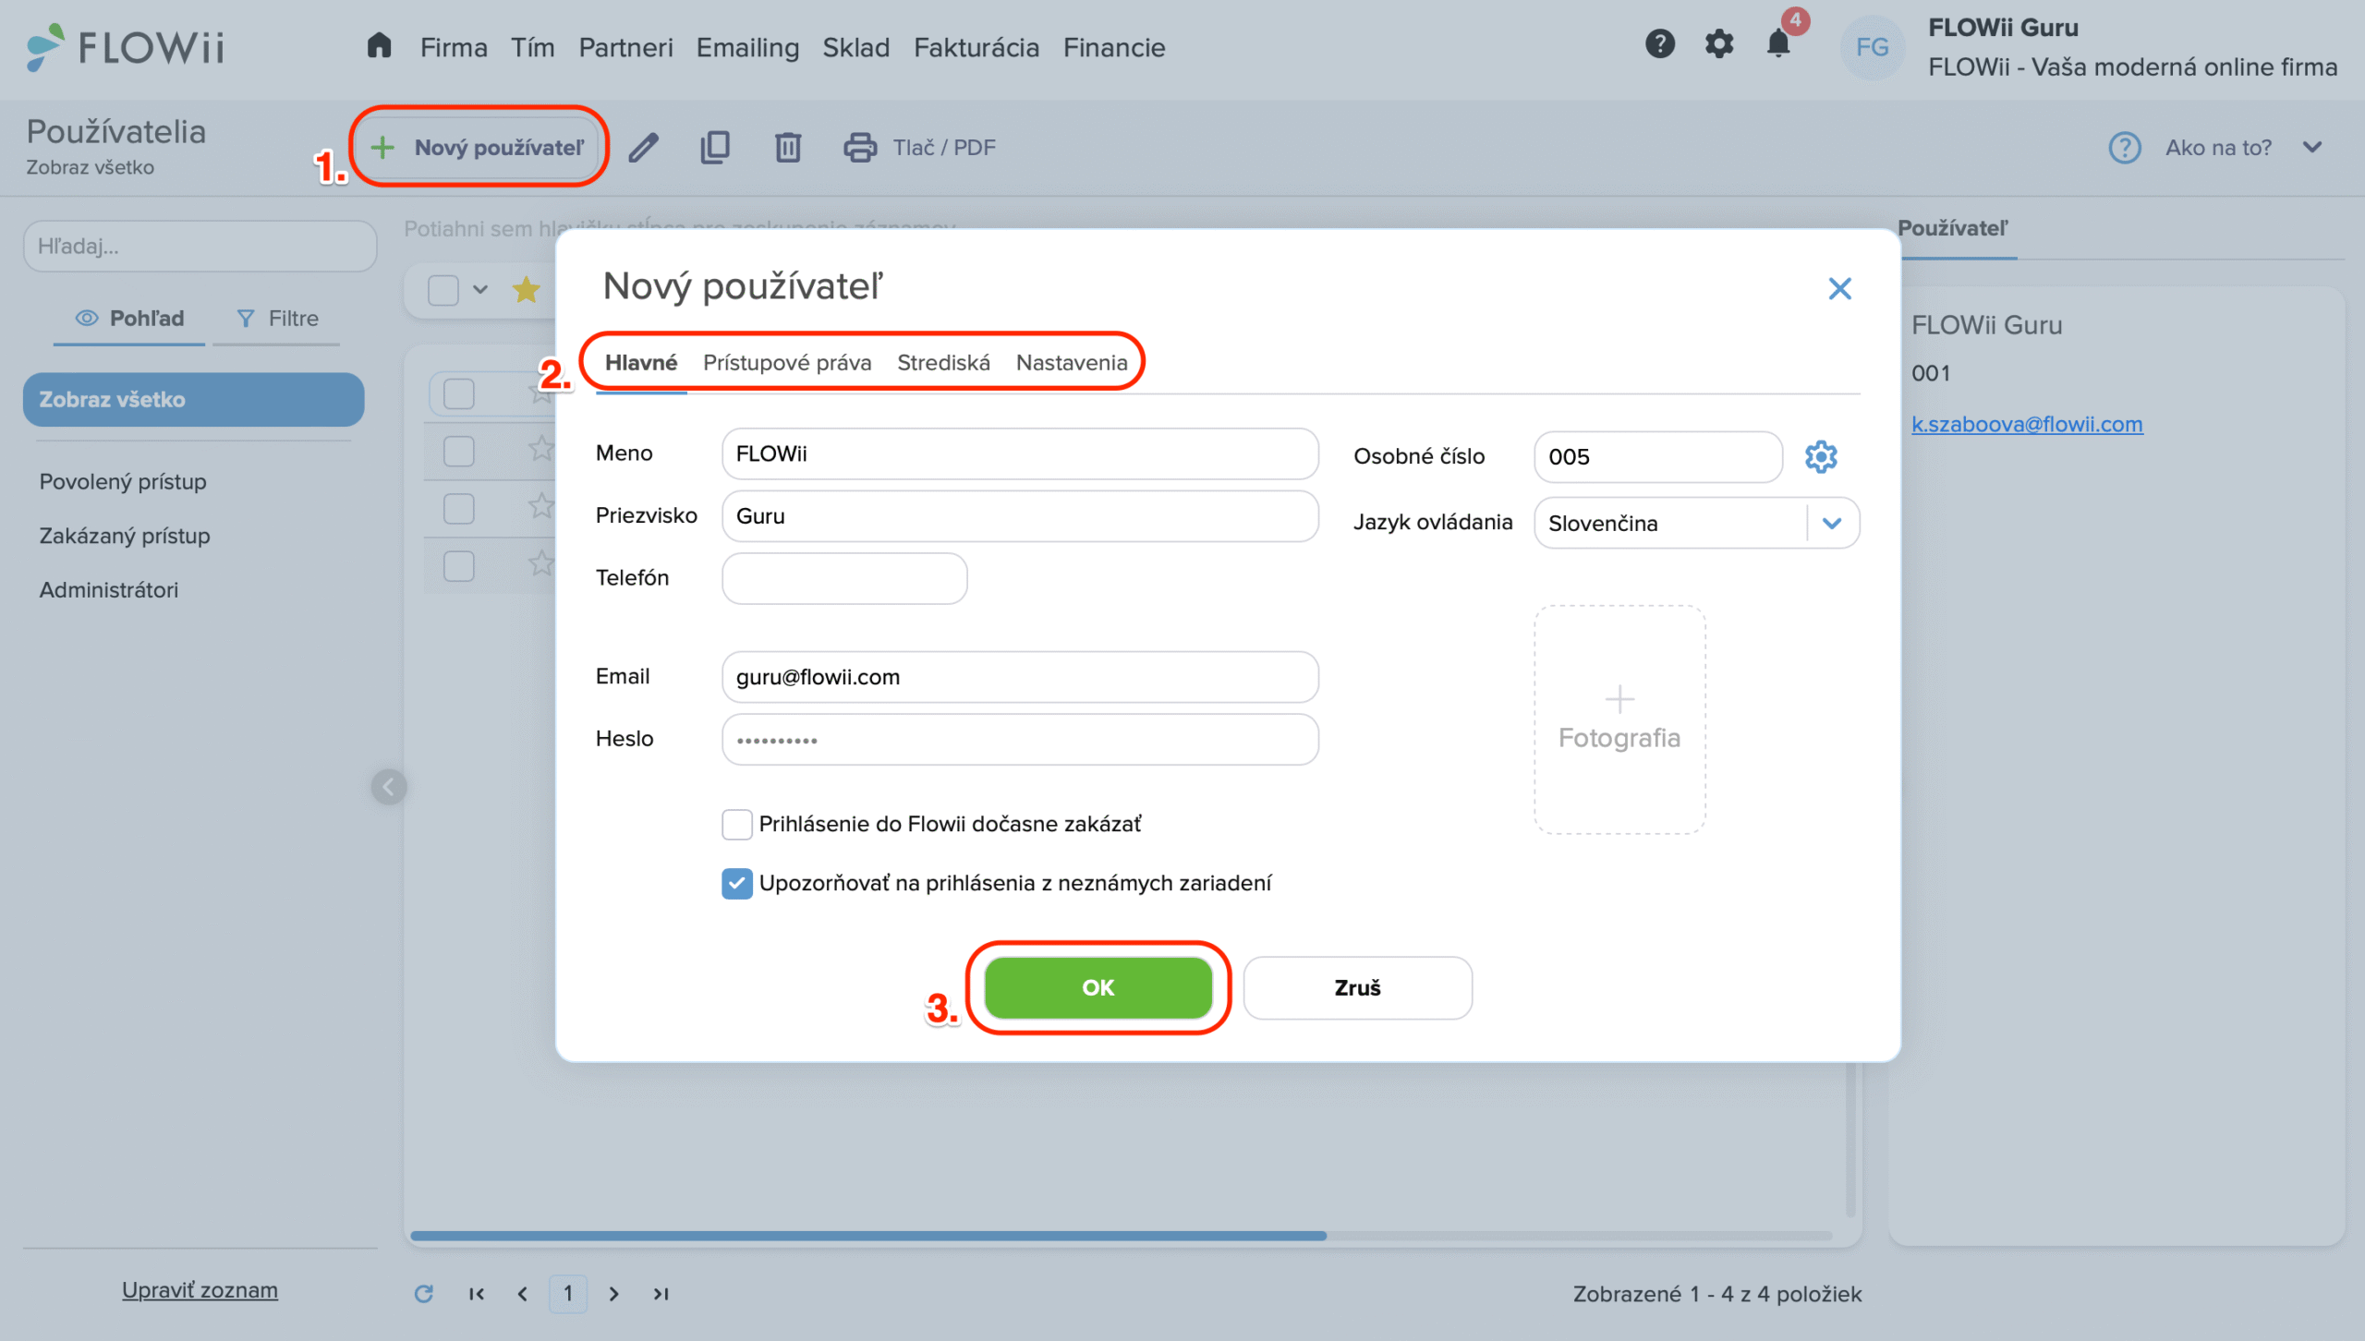Select the Zobraz všetko view
The image size is (2365, 1341).
point(193,400)
